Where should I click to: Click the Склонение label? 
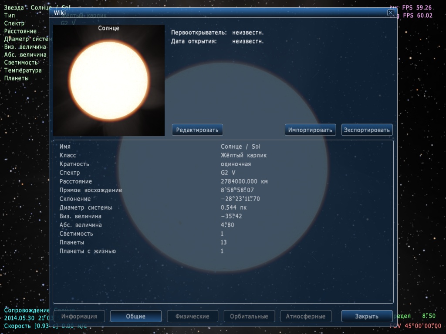point(75,199)
